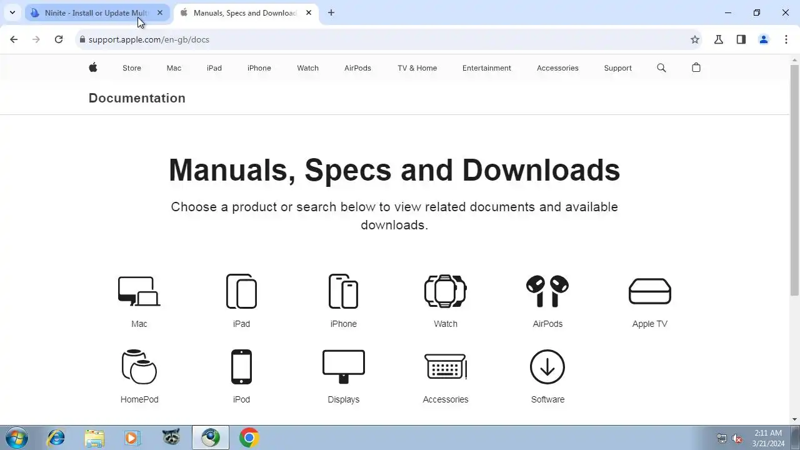Open the Displays documentation icon

point(343,367)
